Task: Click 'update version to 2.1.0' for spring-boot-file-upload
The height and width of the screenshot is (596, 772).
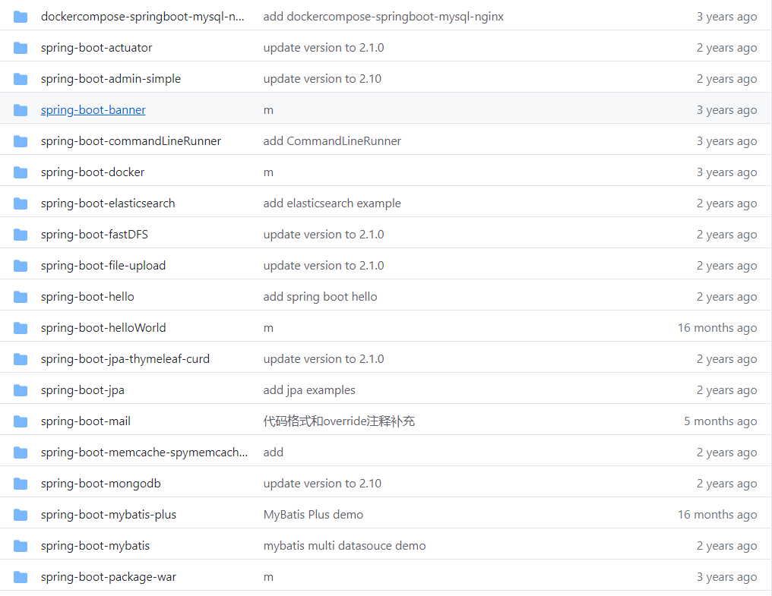Action: pos(324,266)
